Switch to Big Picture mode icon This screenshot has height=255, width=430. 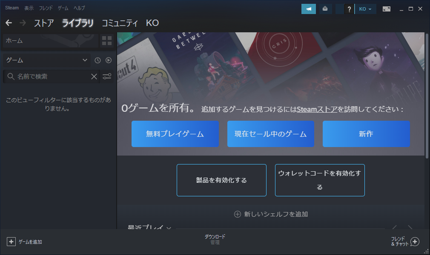(387, 9)
